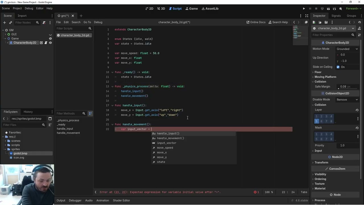The image size is (364, 205).
Task: Toggle distraction-free mode expand icon
Action: pos(307,16)
